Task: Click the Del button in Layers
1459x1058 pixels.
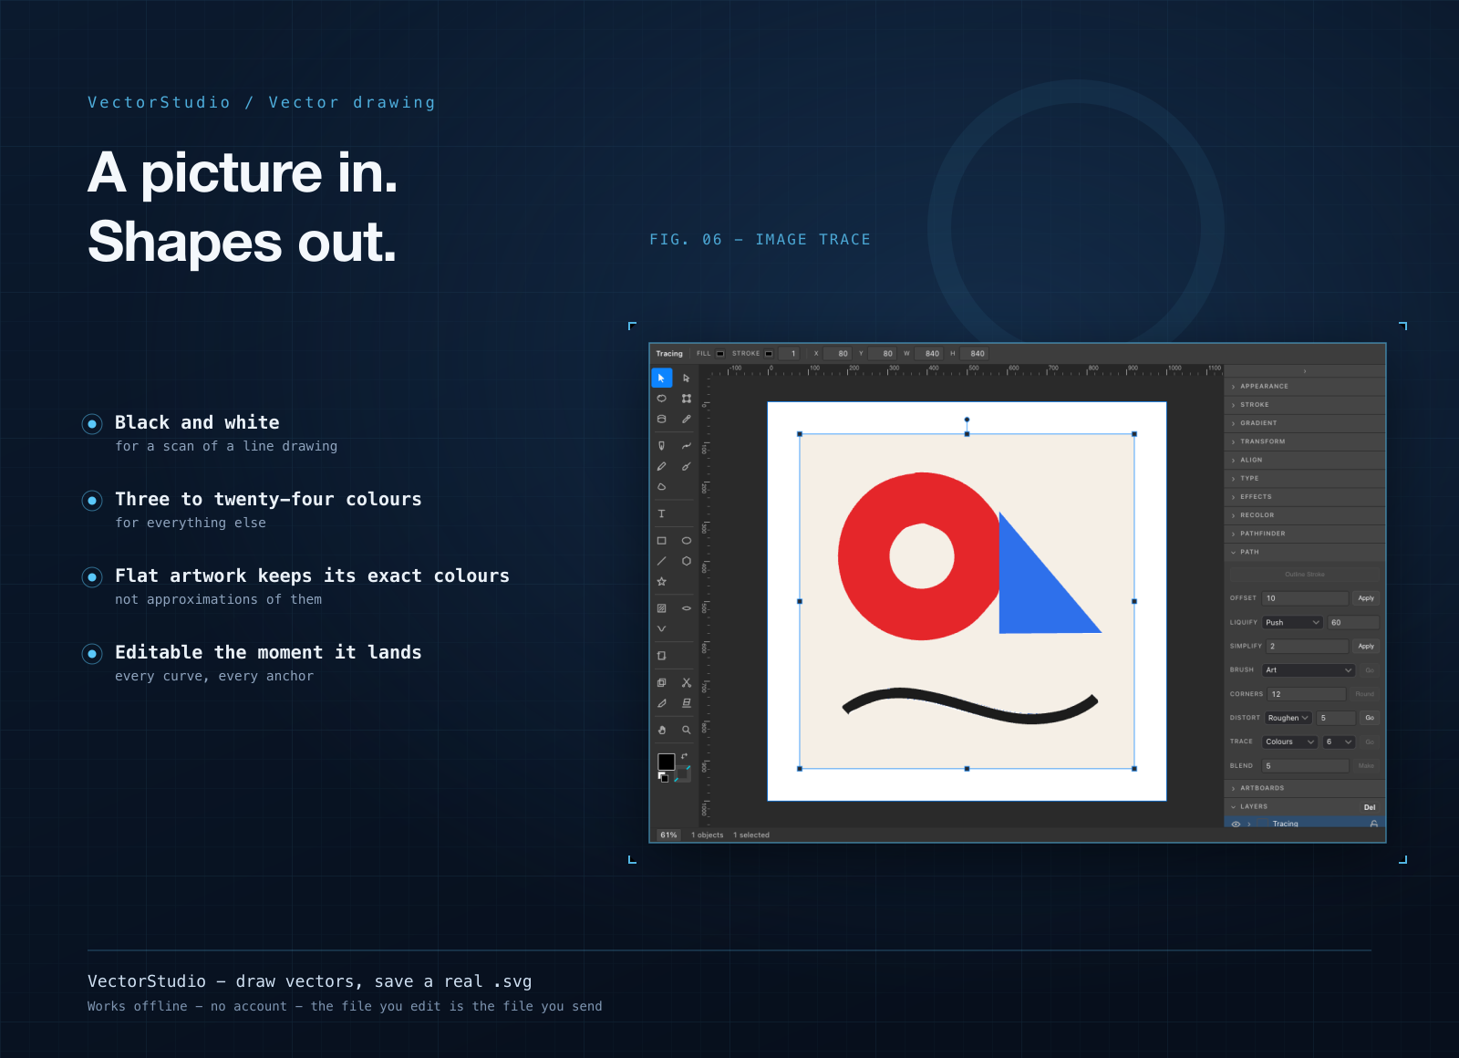Action: click(1370, 807)
